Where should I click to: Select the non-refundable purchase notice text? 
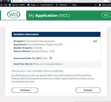click(37, 71)
